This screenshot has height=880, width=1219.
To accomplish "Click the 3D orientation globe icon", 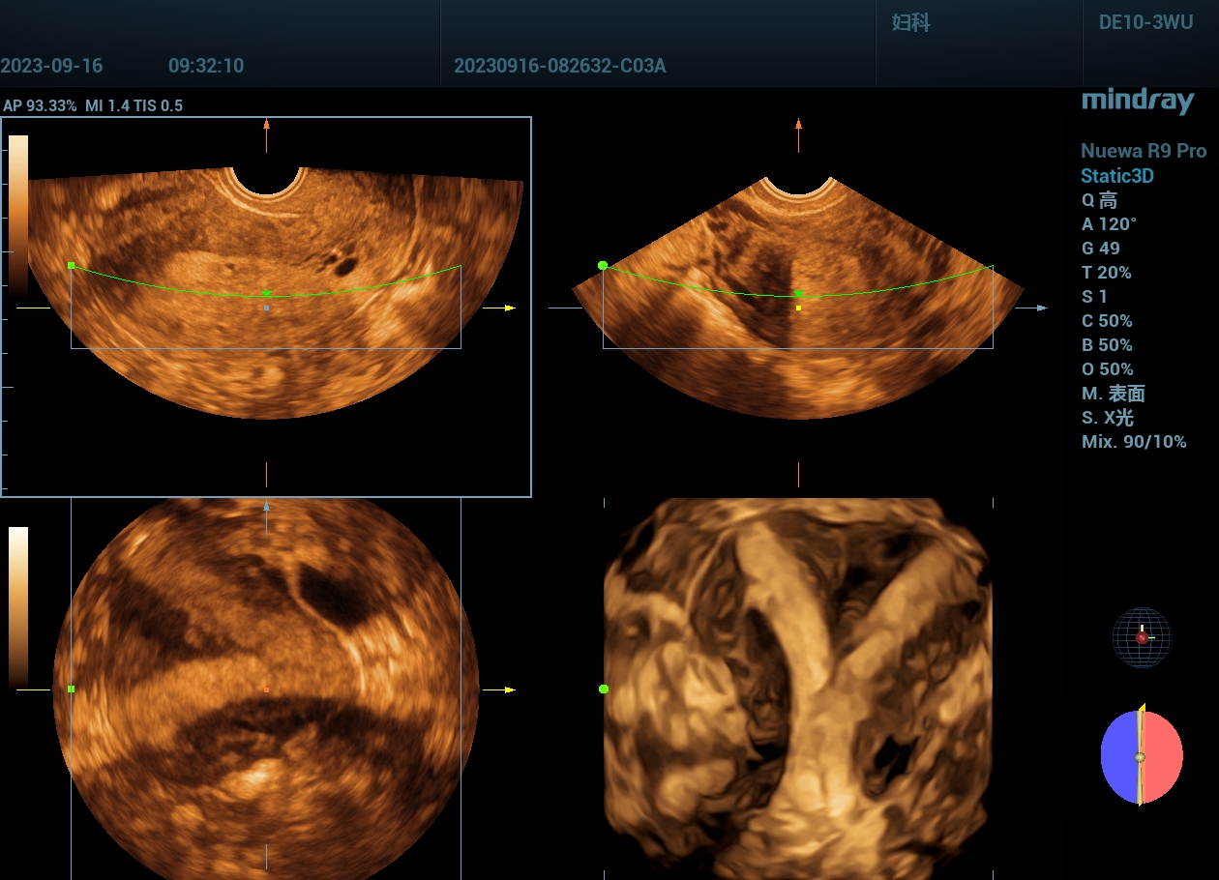I will (x=1142, y=637).
